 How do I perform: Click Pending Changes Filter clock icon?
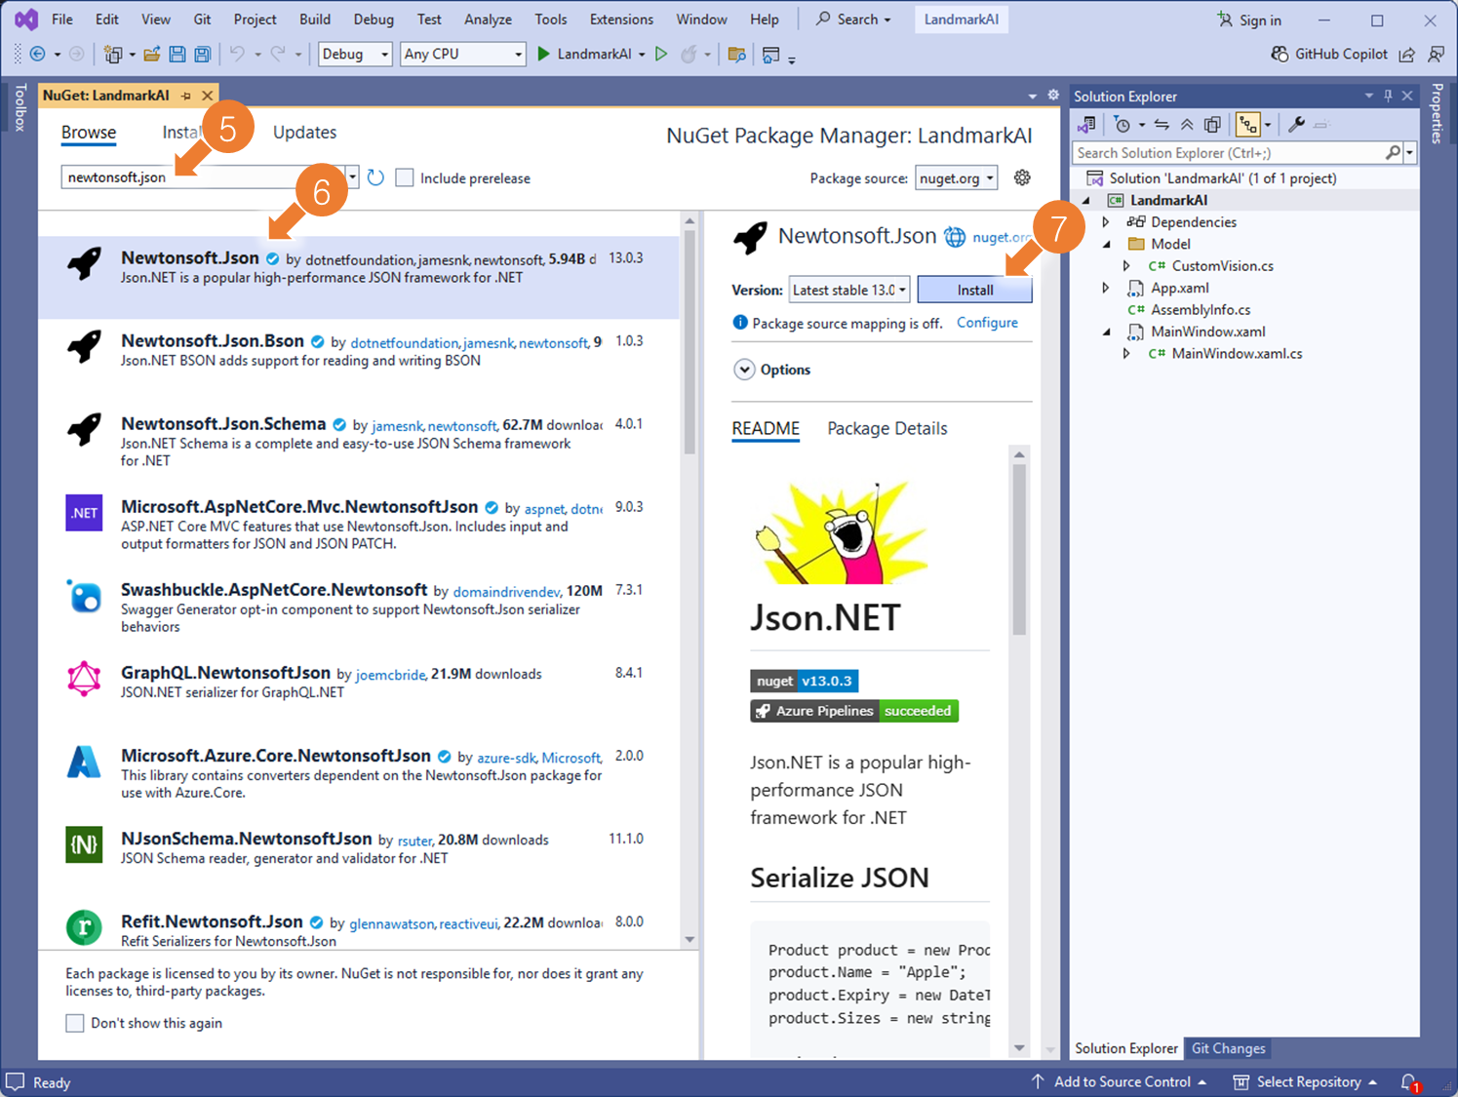(x=1123, y=125)
